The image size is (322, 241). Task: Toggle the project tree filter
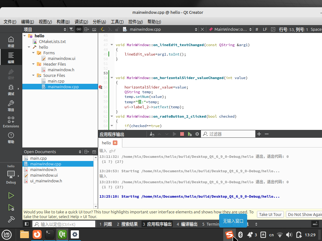coord(71,29)
